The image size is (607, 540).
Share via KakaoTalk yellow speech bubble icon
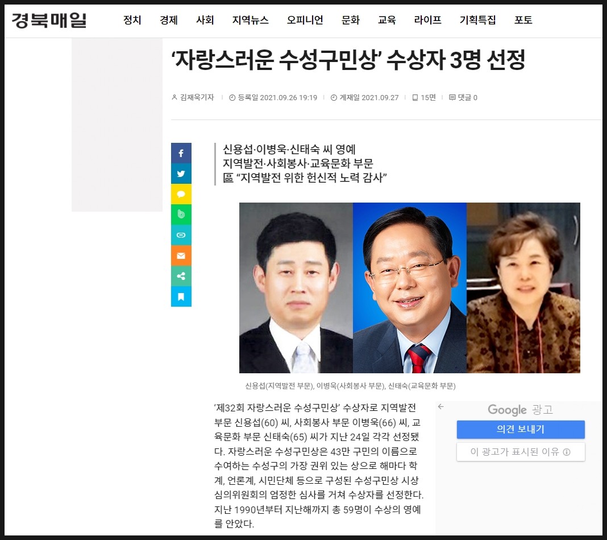(181, 194)
